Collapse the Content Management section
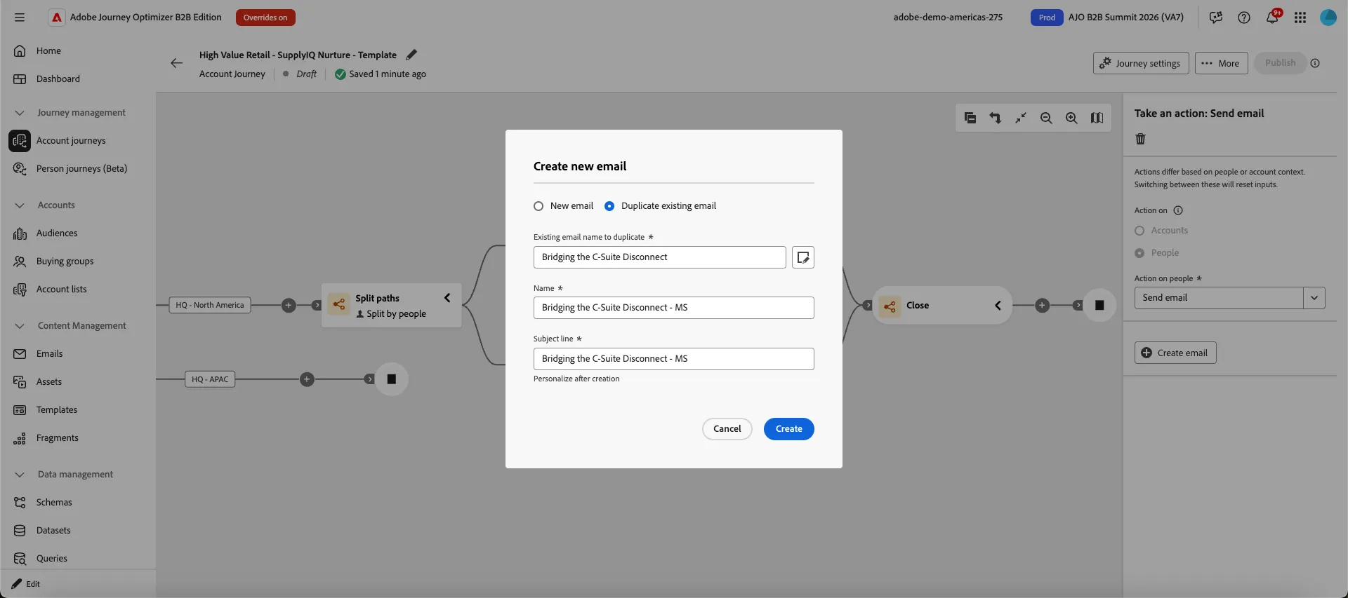1348x598 pixels. coord(20,326)
